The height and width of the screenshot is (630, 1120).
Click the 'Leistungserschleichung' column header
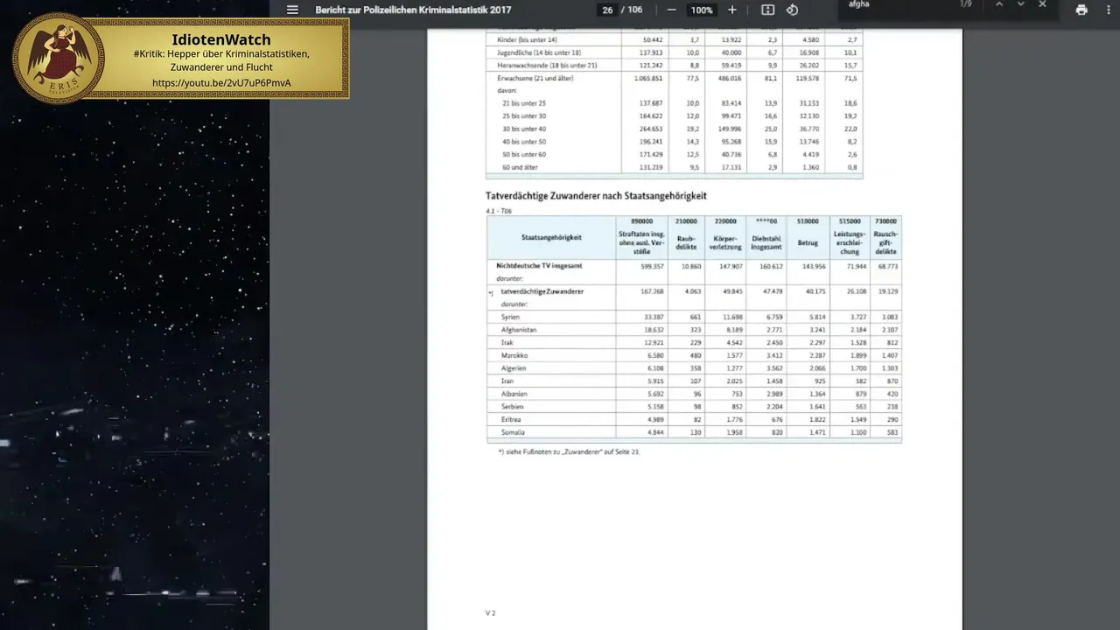point(850,241)
